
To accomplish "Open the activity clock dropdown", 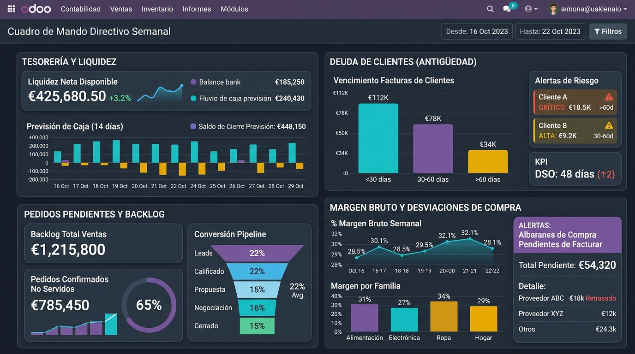I will click(x=531, y=9).
